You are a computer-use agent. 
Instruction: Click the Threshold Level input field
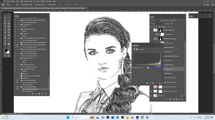[143, 68]
